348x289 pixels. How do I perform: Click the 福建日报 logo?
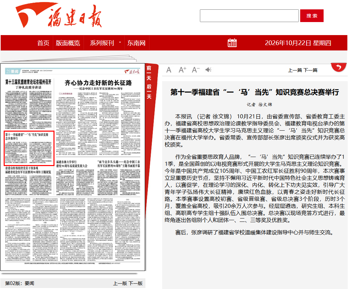point(59,15)
